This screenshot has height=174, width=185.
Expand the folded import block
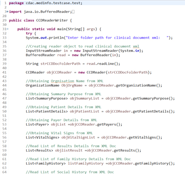coord(7,12)
